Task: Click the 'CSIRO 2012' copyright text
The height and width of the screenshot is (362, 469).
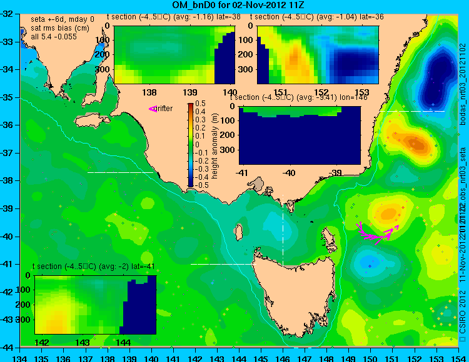Action: tap(462, 311)
